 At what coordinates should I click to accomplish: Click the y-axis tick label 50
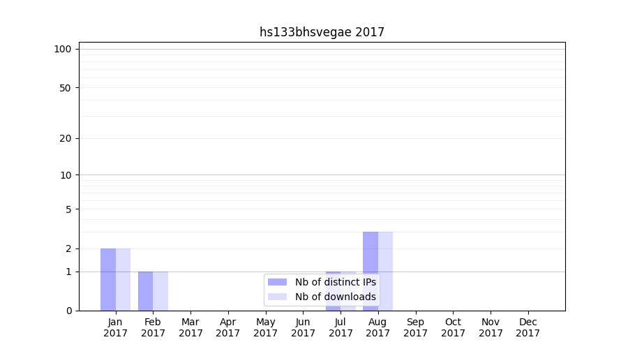[66, 88]
